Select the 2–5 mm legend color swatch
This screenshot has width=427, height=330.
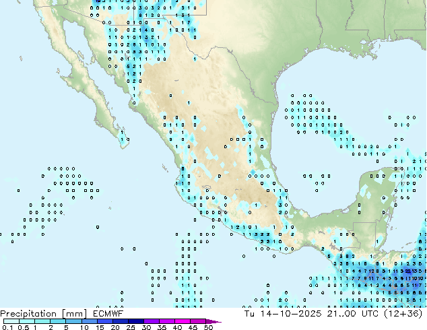58,321
